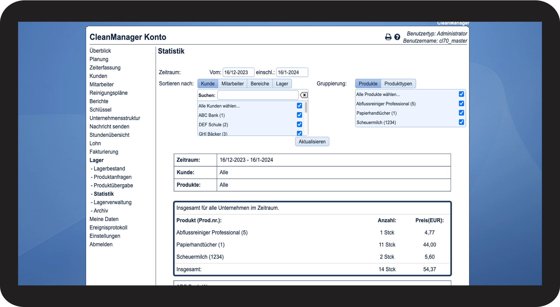Image resolution: width=560 pixels, height=307 pixels.
Task: Uncheck the ABC Bank (1) checkbox
Action: [299, 115]
